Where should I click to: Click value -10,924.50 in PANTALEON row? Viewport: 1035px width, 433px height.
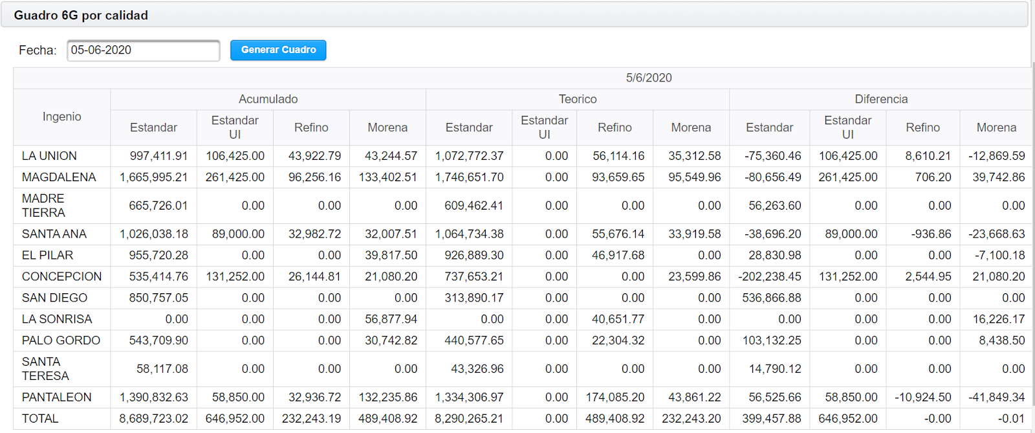pyautogui.click(x=923, y=397)
